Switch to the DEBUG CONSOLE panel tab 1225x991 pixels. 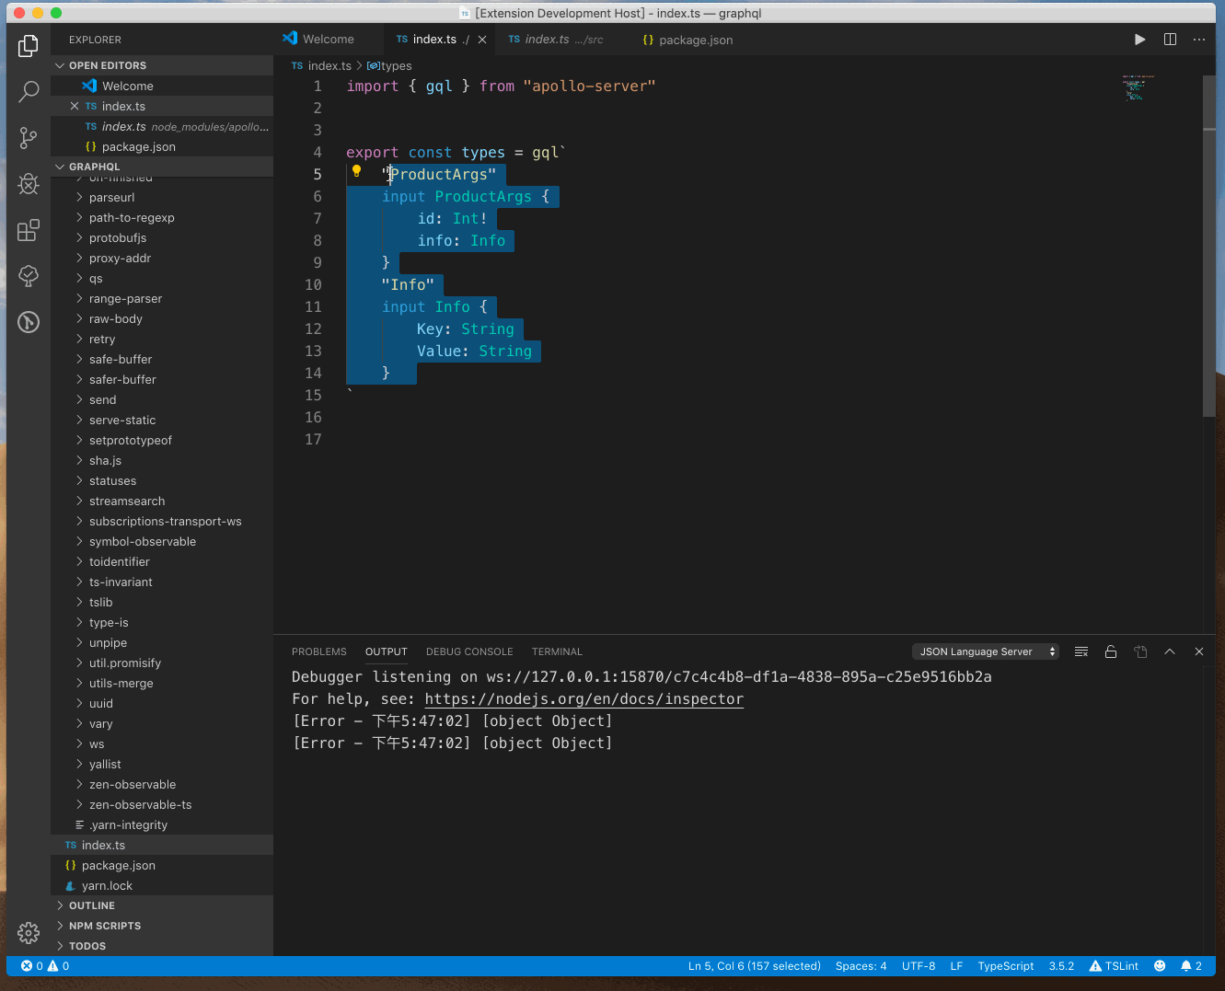coord(469,651)
